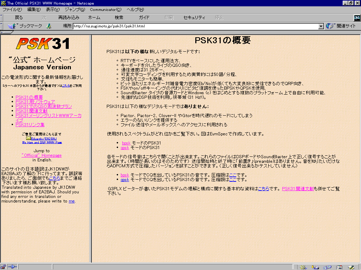Open the PSK31の概要 sidebar link
Image resolution: width=361 pixels, height=270 pixels.
29,97
